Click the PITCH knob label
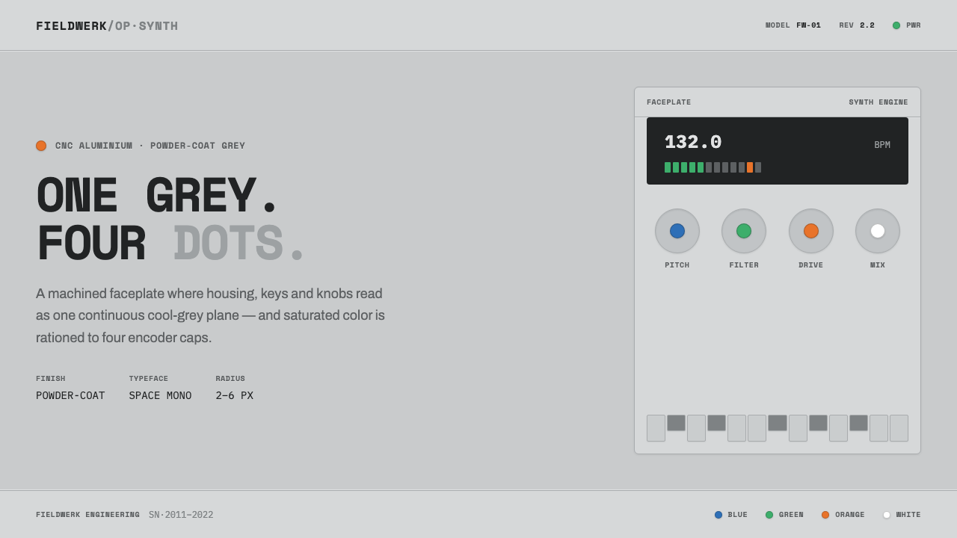The image size is (957, 538). [x=677, y=265]
